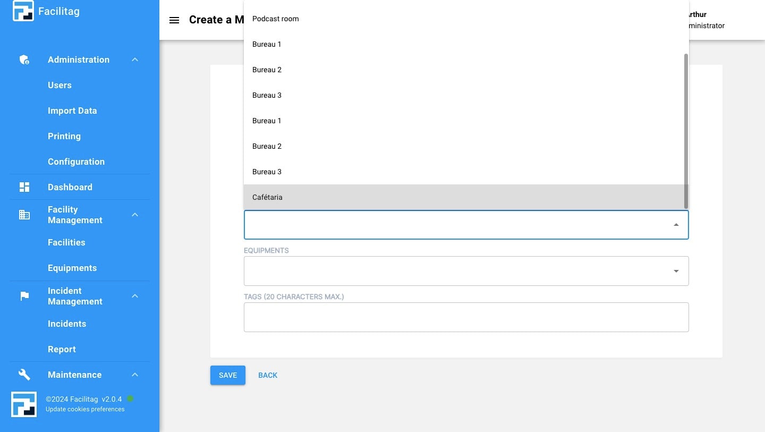Viewport: 765px width, 432px height.
Task: Collapse the Facility Management section chevron
Action: click(x=135, y=215)
